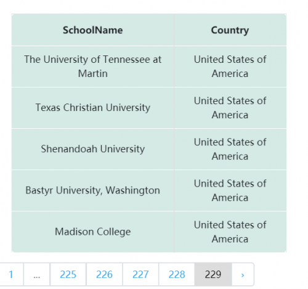Go to page 1 in pagination
Viewport: 308px width, 289px height.
11,274
